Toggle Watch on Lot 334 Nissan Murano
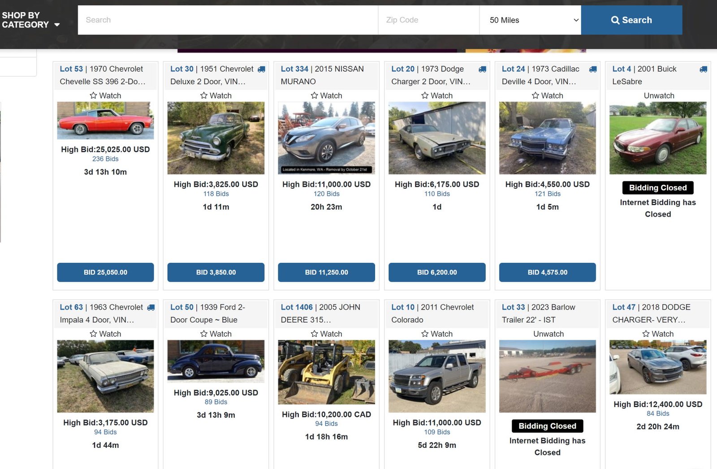The width and height of the screenshot is (717, 469). pyautogui.click(x=326, y=96)
